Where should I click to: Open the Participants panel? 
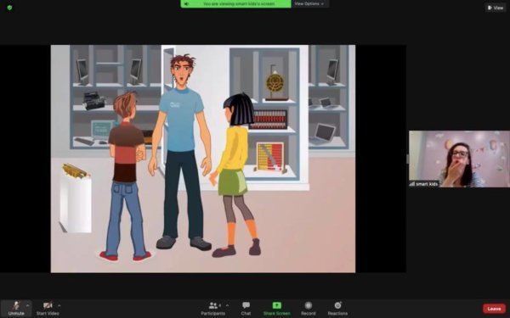[x=213, y=308]
